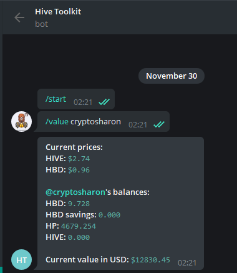Click the user avatar beside /value message
Screen dimensions: 237x273
tap(21, 121)
